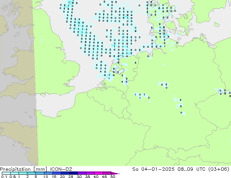Click the legend swatch between 35 and 40
Screen dimensions: 231x178
click(90, 173)
